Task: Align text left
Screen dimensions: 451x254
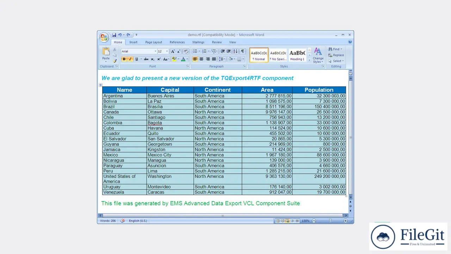Action: click(x=195, y=59)
